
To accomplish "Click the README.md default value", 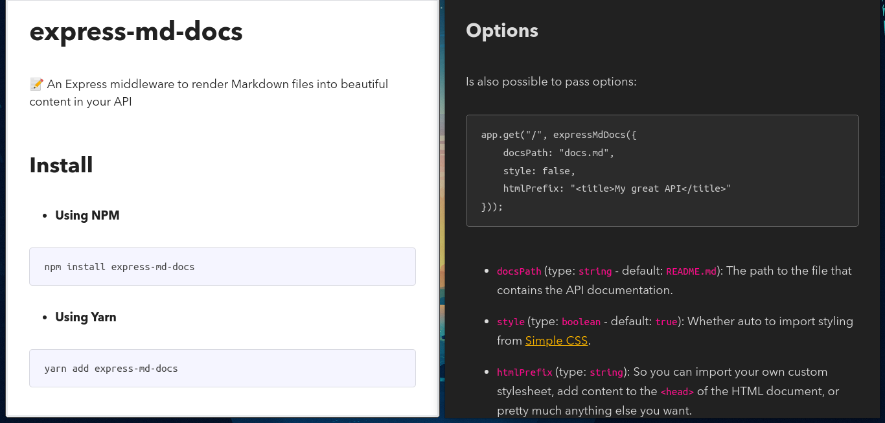I will click(691, 271).
